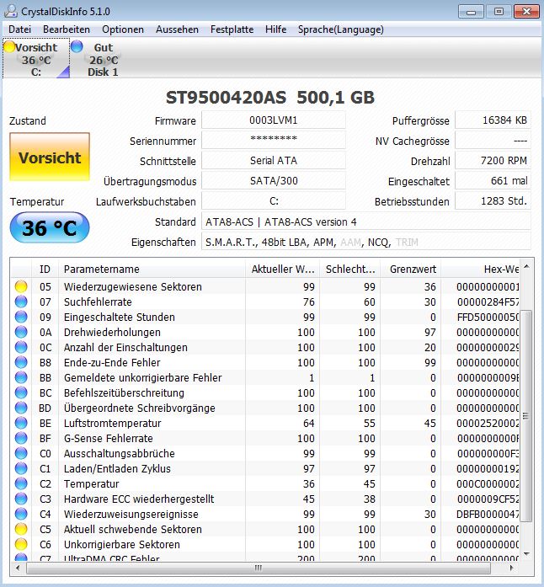Click the Eingeschaltet field showing 661 mal
Viewport: 544px width, 587px height.
pyautogui.click(x=493, y=181)
